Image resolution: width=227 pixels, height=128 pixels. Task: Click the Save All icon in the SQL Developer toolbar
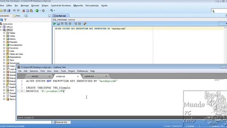9,11
